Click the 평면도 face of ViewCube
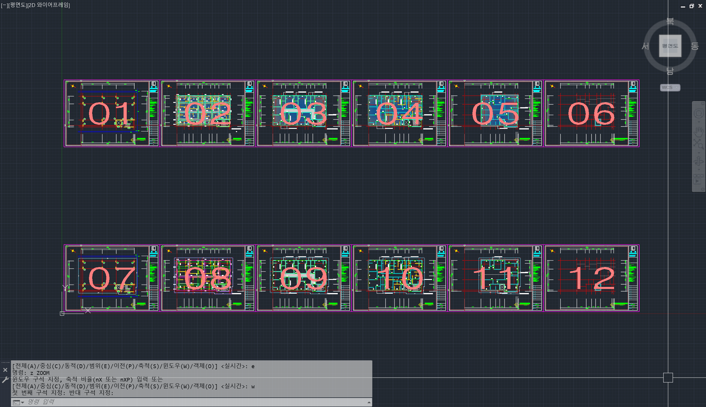 (x=670, y=46)
